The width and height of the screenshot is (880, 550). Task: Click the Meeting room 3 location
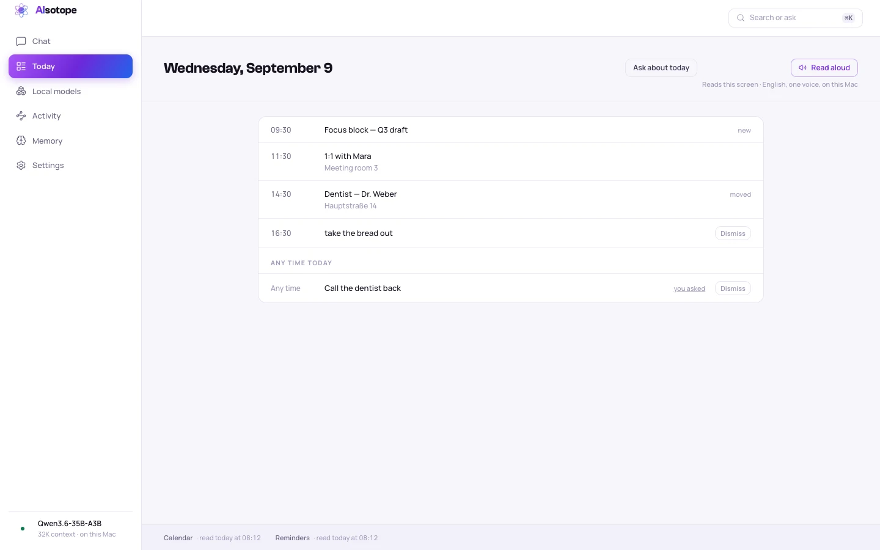click(x=351, y=168)
